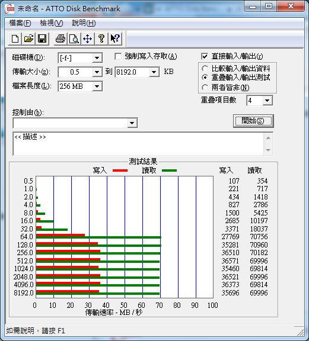Click the read value 70182 for 256.0 row

(x=259, y=253)
